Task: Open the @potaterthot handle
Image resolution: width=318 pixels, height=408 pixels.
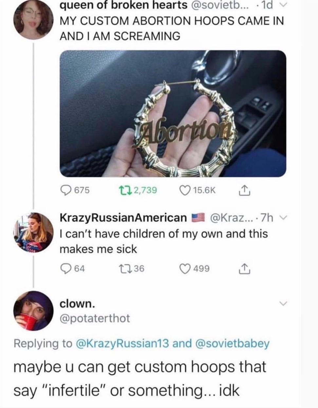Action: [94, 318]
